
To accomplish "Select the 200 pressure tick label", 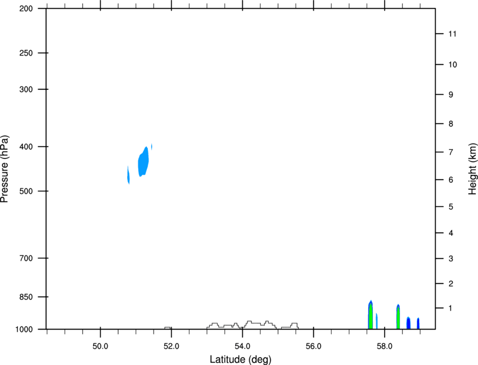I will (x=26, y=8).
